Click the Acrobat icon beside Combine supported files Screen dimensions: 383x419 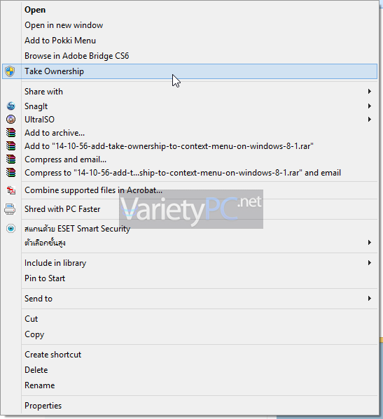pos(11,190)
